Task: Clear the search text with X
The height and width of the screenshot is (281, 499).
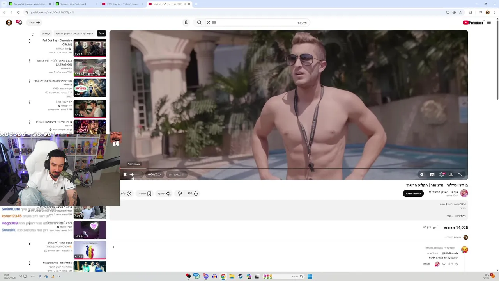Action: (x=209, y=23)
